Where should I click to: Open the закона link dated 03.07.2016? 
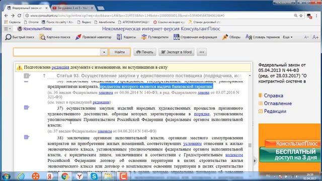203,93
